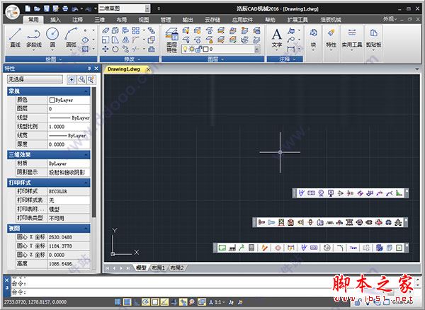425x310 pixels.
Task: Click select objects icon in properties panel
Action: [81, 79]
